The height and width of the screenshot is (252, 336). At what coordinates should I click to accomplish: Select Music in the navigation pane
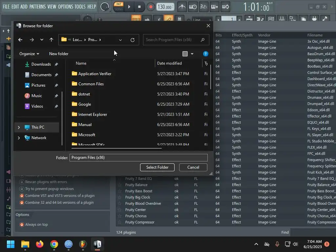click(37, 96)
